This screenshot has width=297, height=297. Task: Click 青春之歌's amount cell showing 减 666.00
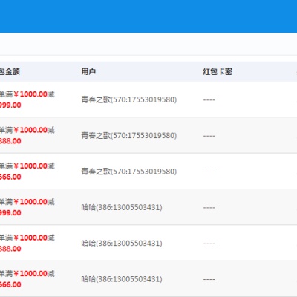pyautogui.click(x=27, y=172)
